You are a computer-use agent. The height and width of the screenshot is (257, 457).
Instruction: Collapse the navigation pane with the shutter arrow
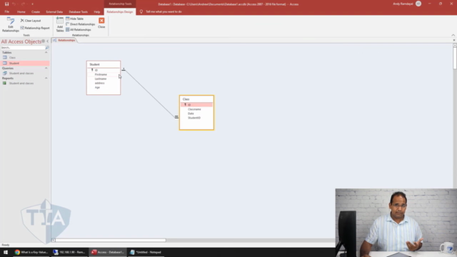pos(48,41)
